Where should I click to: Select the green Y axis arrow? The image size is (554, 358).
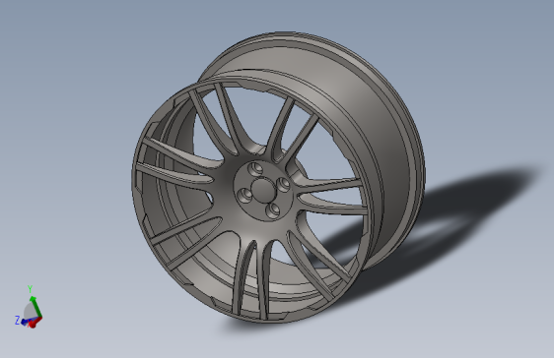[x=36, y=307]
